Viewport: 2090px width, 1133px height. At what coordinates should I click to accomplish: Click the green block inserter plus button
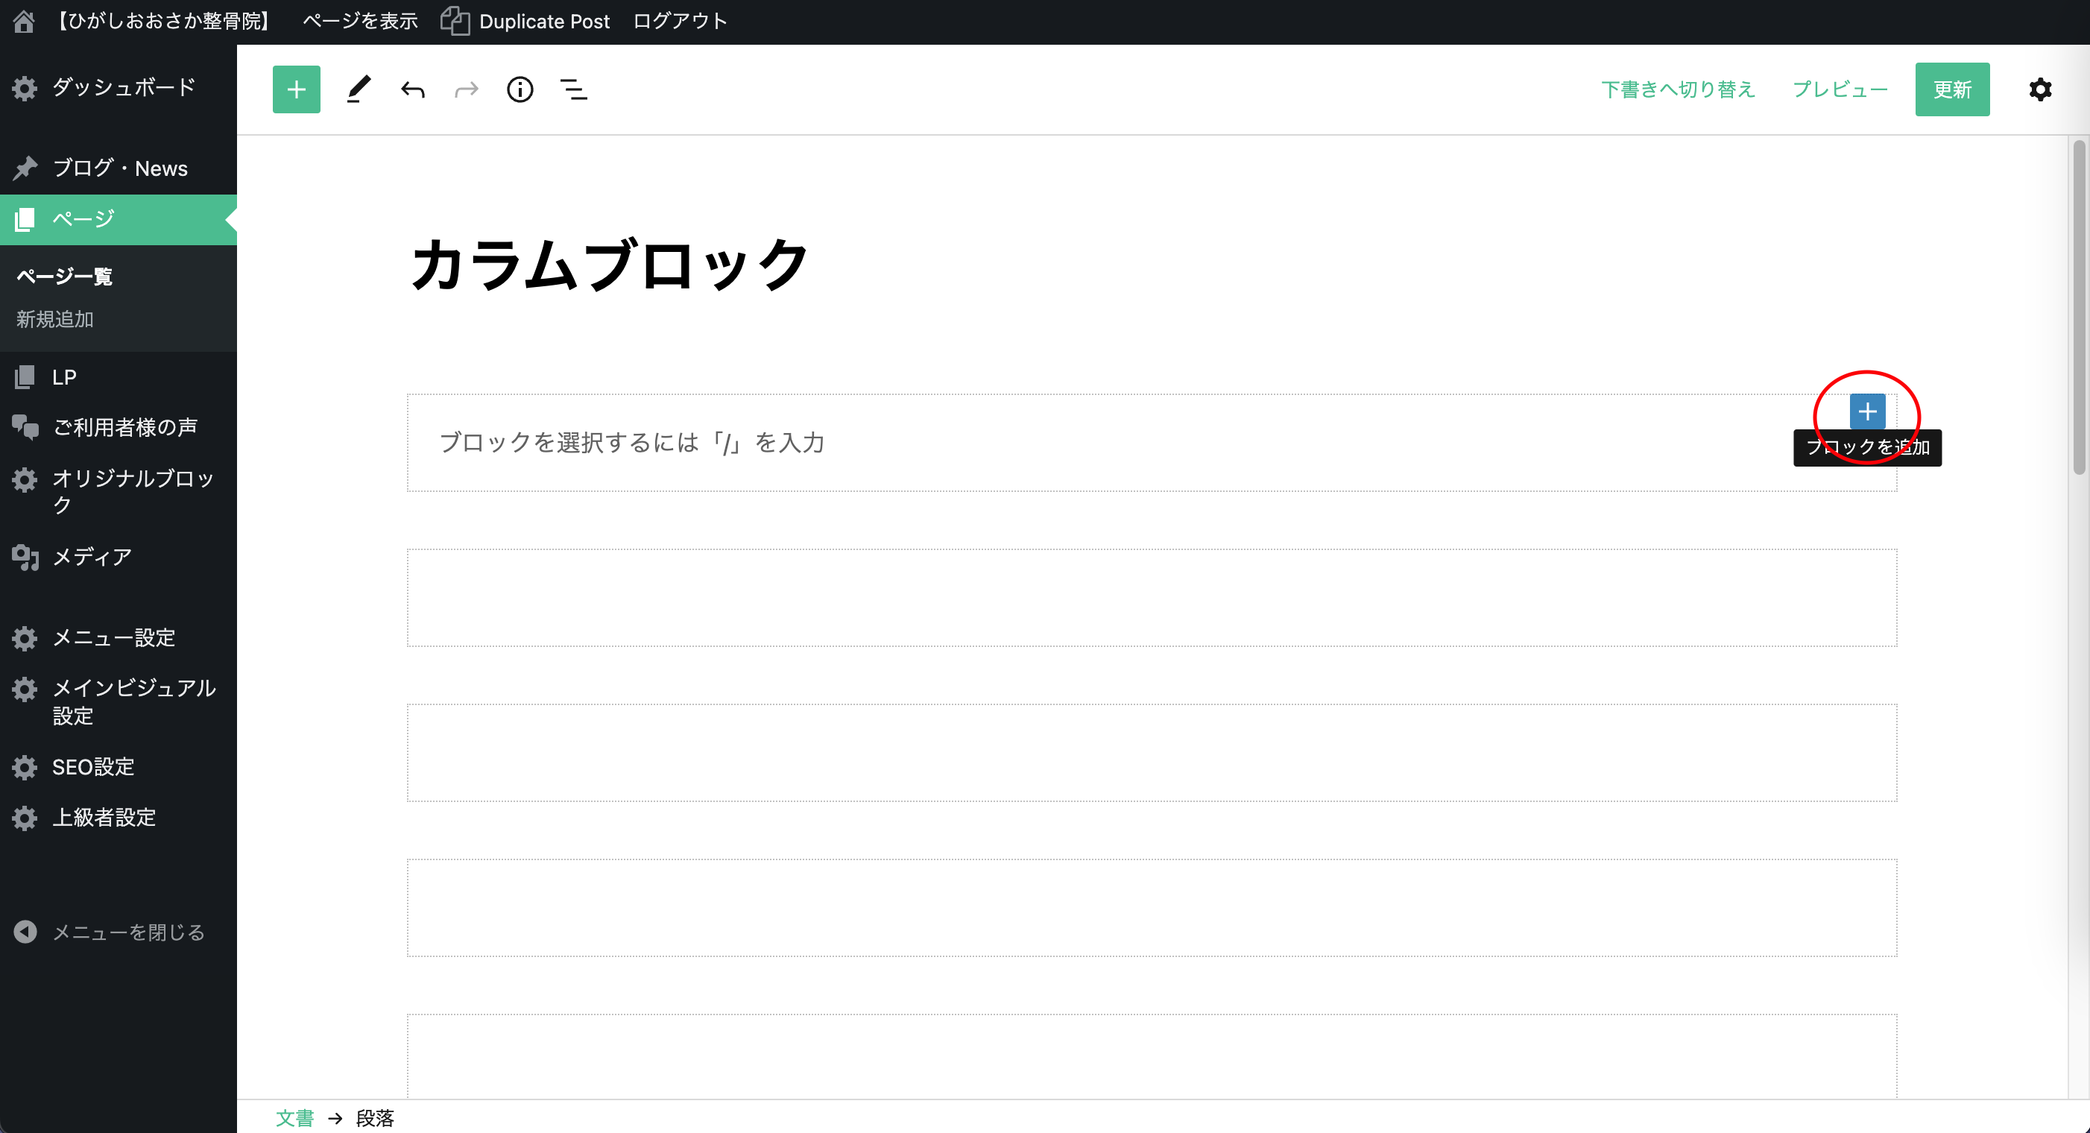[x=296, y=89]
